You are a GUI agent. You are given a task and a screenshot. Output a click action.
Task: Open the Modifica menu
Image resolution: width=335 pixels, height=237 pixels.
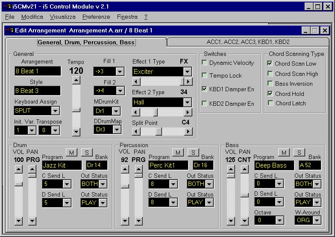32,17
